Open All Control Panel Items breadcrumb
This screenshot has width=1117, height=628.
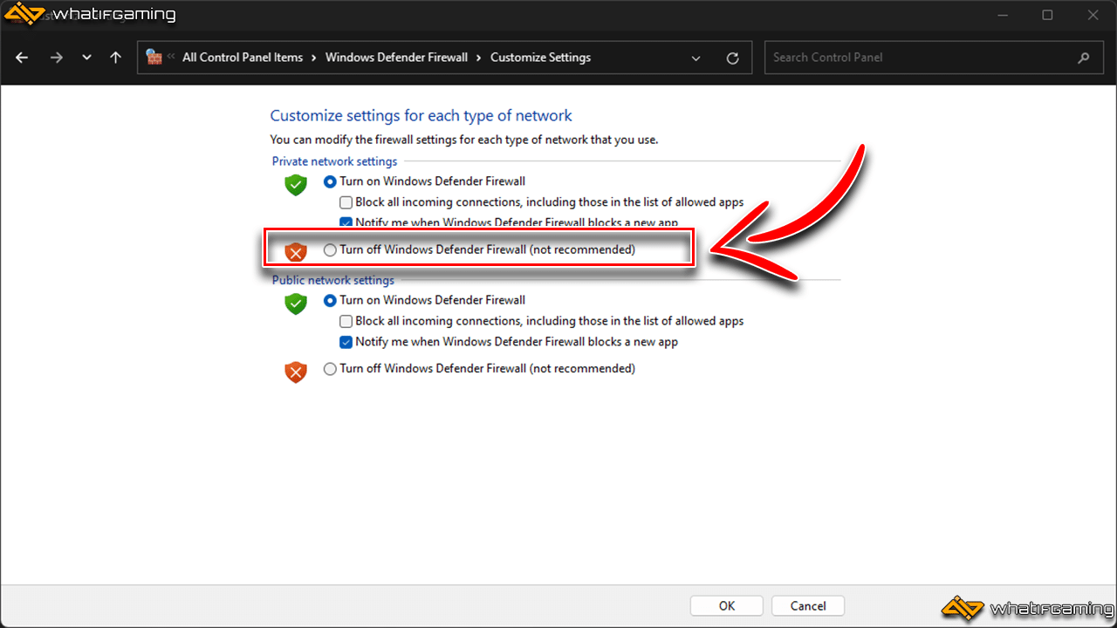[x=243, y=58]
